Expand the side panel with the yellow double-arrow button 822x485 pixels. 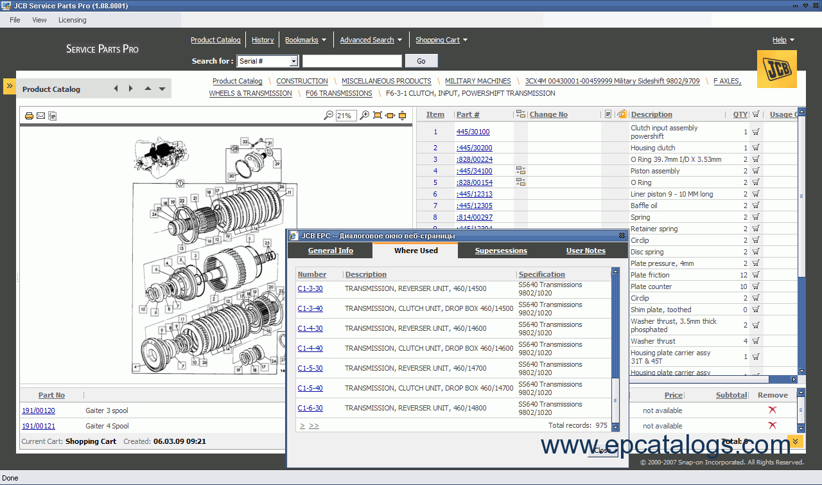pyautogui.click(x=10, y=86)
